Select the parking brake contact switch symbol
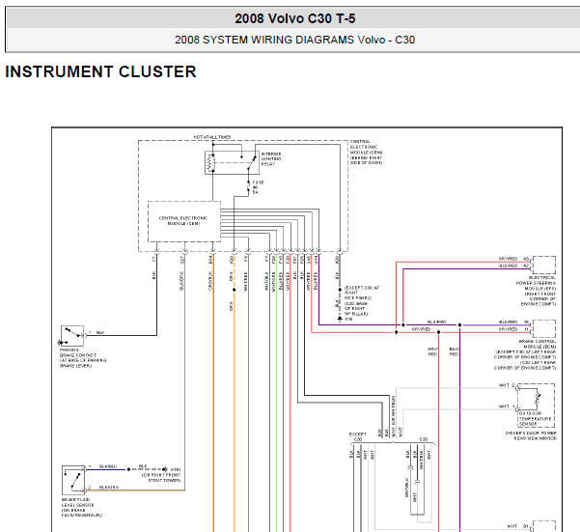 pos(72,336)
